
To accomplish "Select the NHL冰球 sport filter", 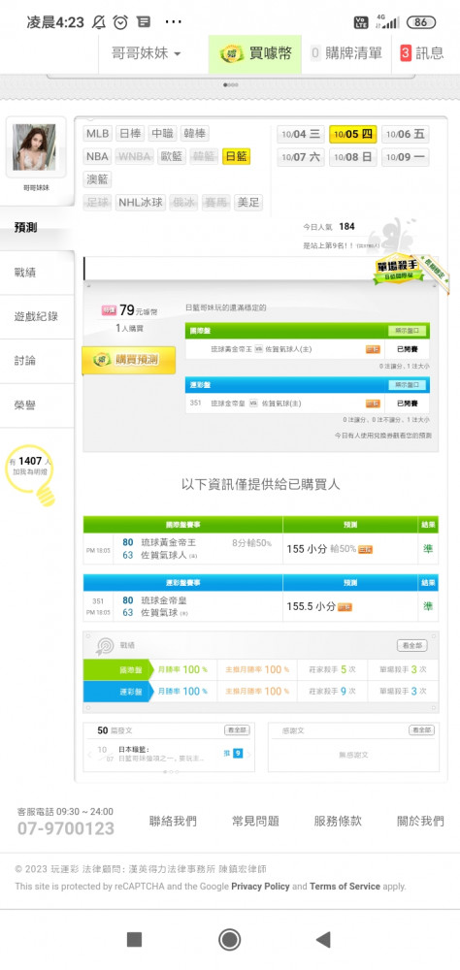I will (x=141, y=203).
